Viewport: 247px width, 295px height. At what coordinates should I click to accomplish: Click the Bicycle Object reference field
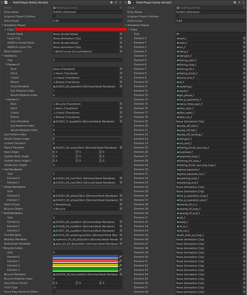[x=85, y=209]
